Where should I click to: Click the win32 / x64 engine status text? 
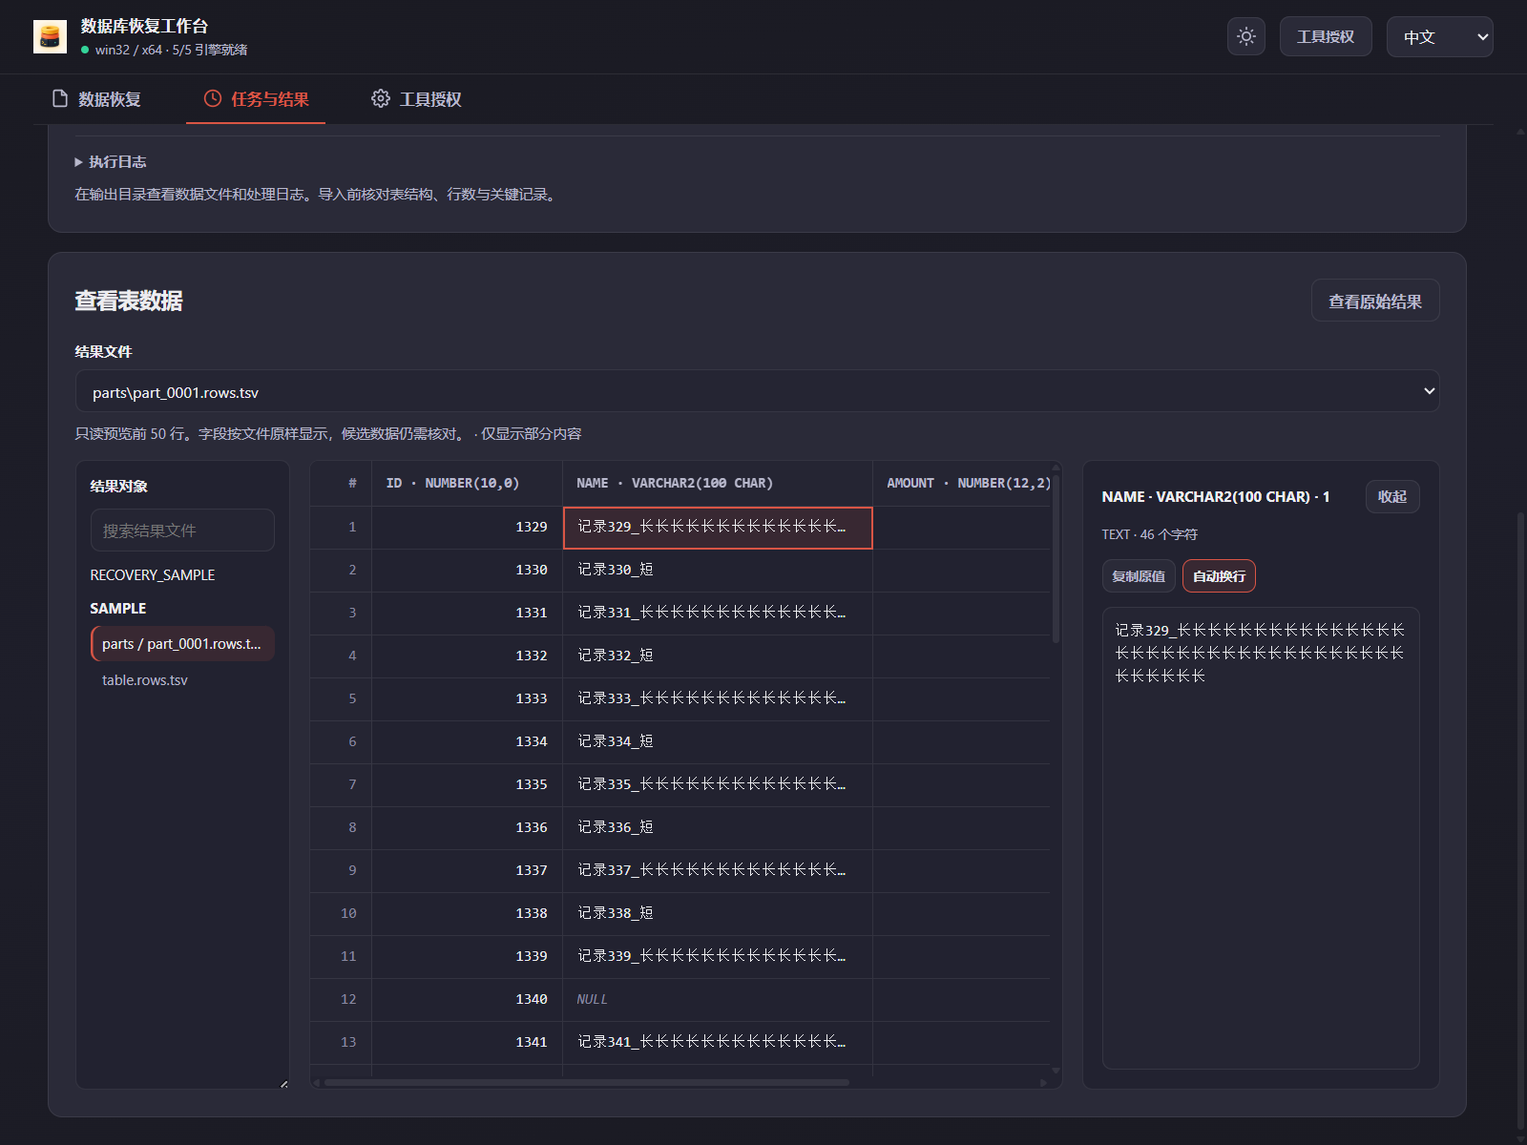pos(171,50)
